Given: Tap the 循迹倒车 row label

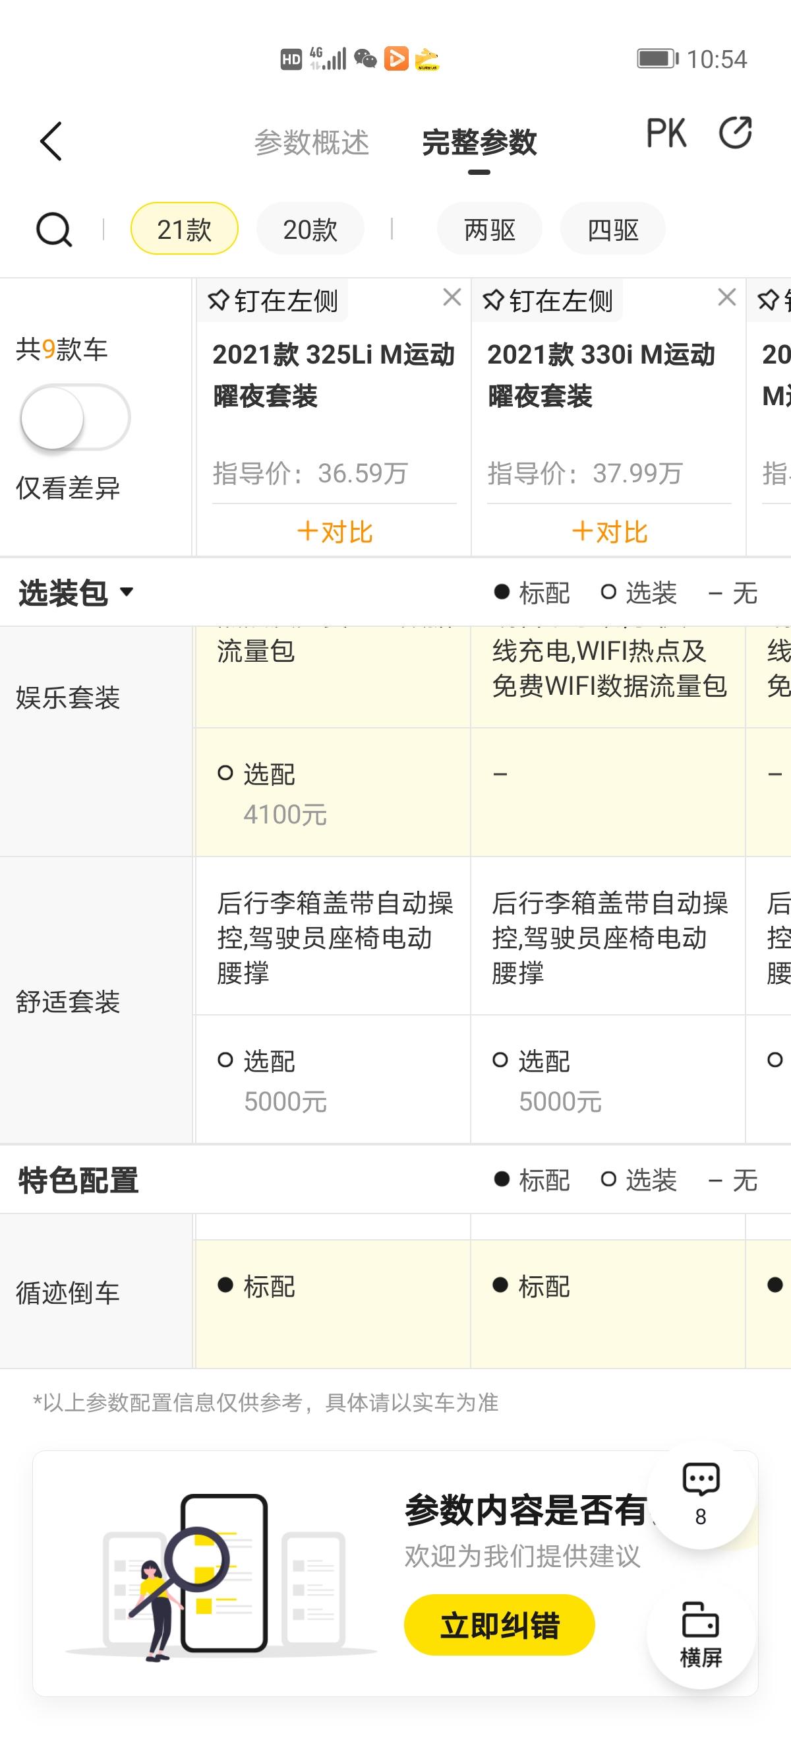Looking at the screenshot, I should [x=67, y=1292].
